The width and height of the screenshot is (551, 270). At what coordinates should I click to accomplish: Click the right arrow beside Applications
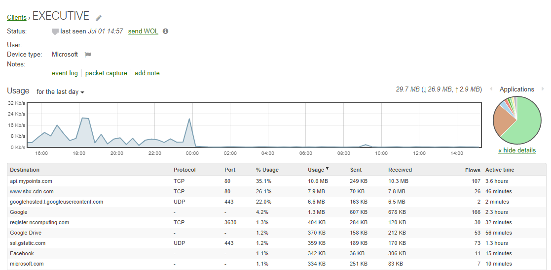pyautogui.click(x=543, y=89)
